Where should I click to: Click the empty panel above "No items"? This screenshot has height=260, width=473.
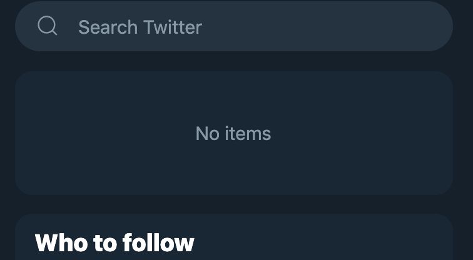[x=233, y=94]
